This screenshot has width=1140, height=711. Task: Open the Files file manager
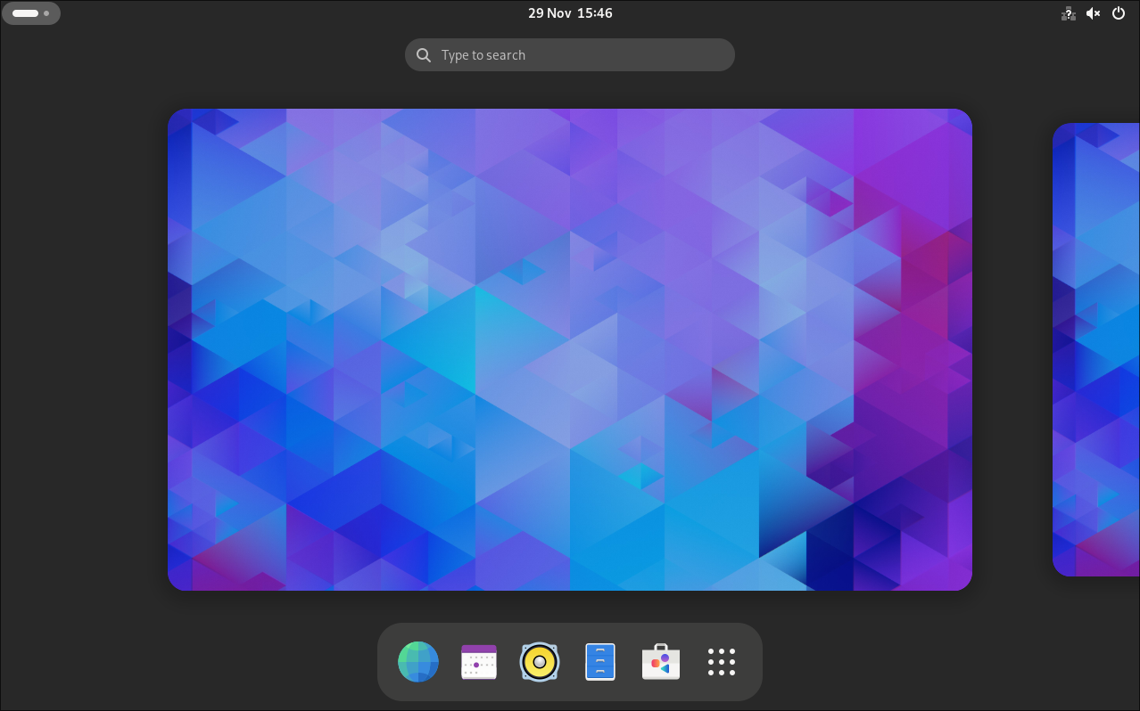pos(600,662)
